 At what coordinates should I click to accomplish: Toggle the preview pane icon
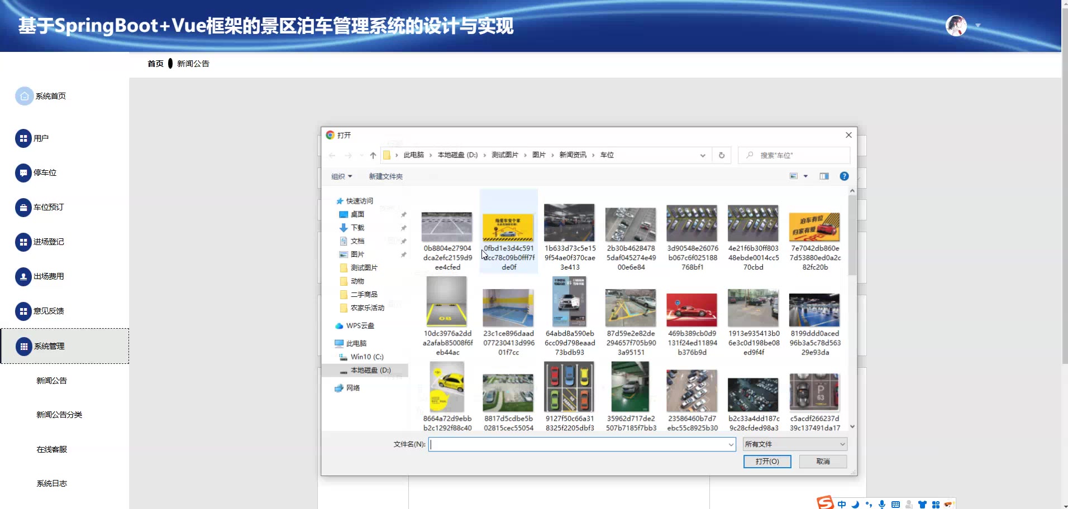click(824, 176)
